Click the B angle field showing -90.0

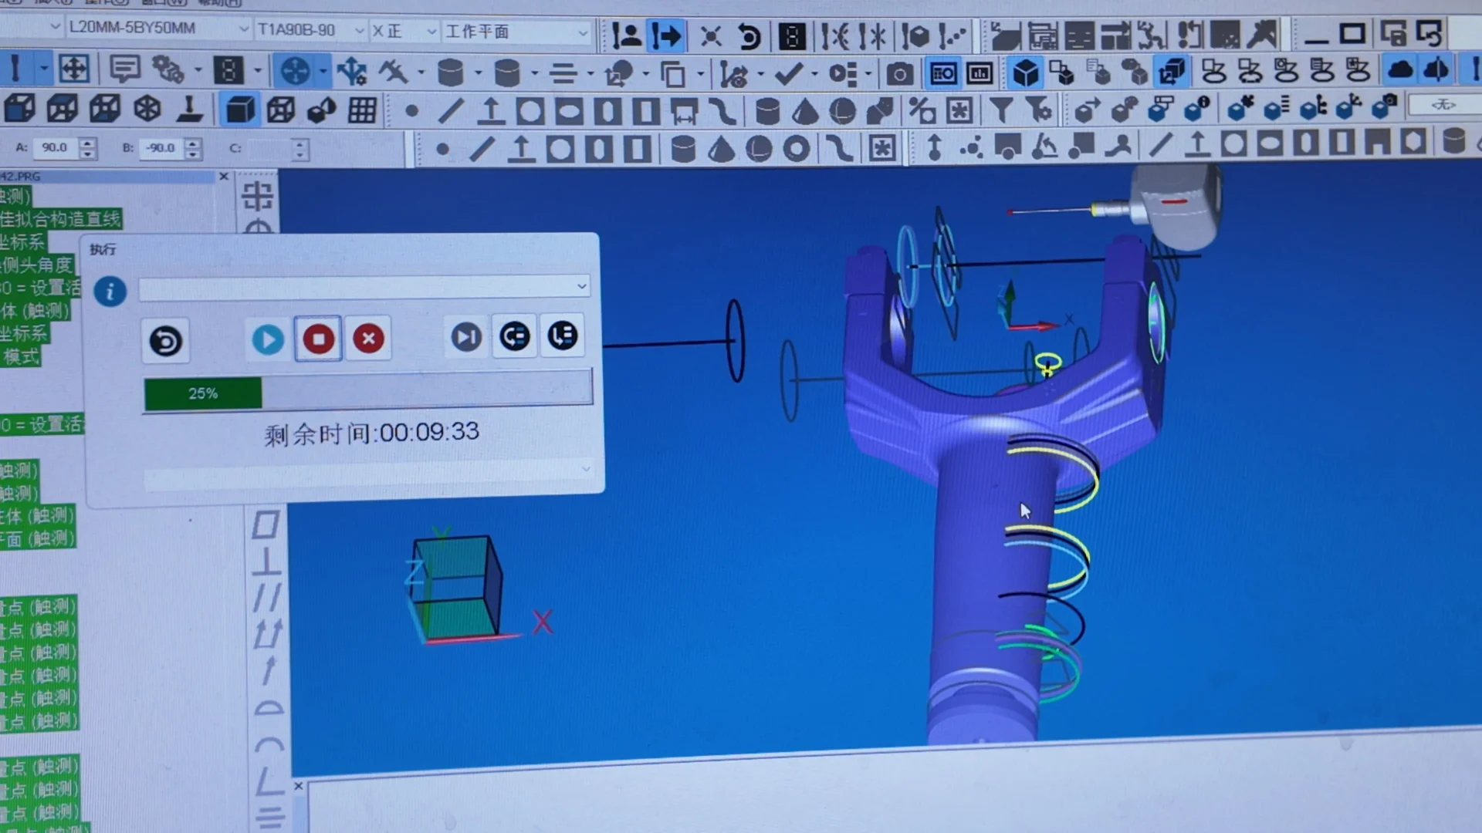(x=161, y=148)
